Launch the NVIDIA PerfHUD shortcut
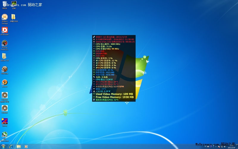The height and width of the screenshot is (149, 238). (5, 45)
